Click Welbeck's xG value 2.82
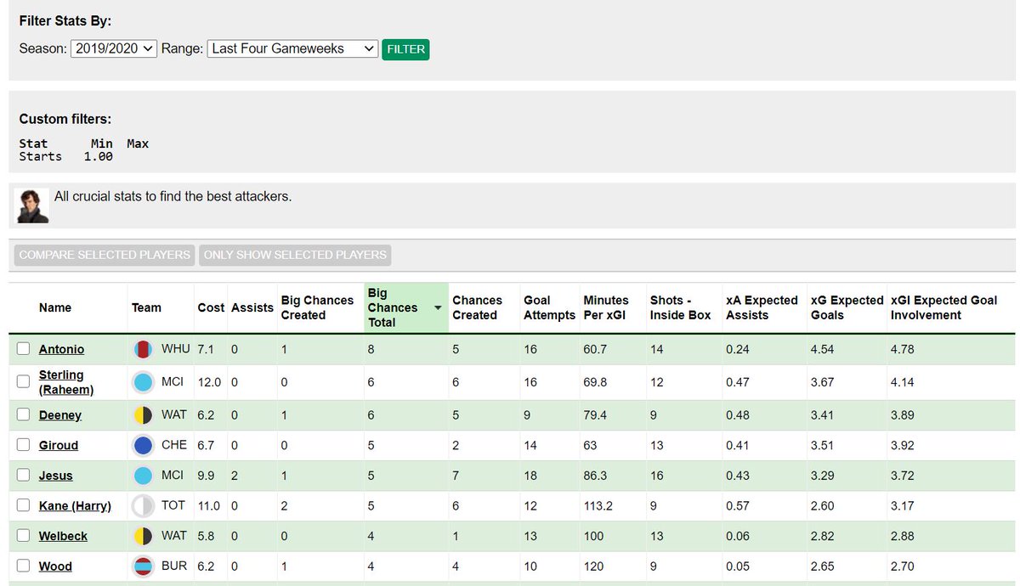This screenshot has width=1020, height=586. click(x=822, y=536)
